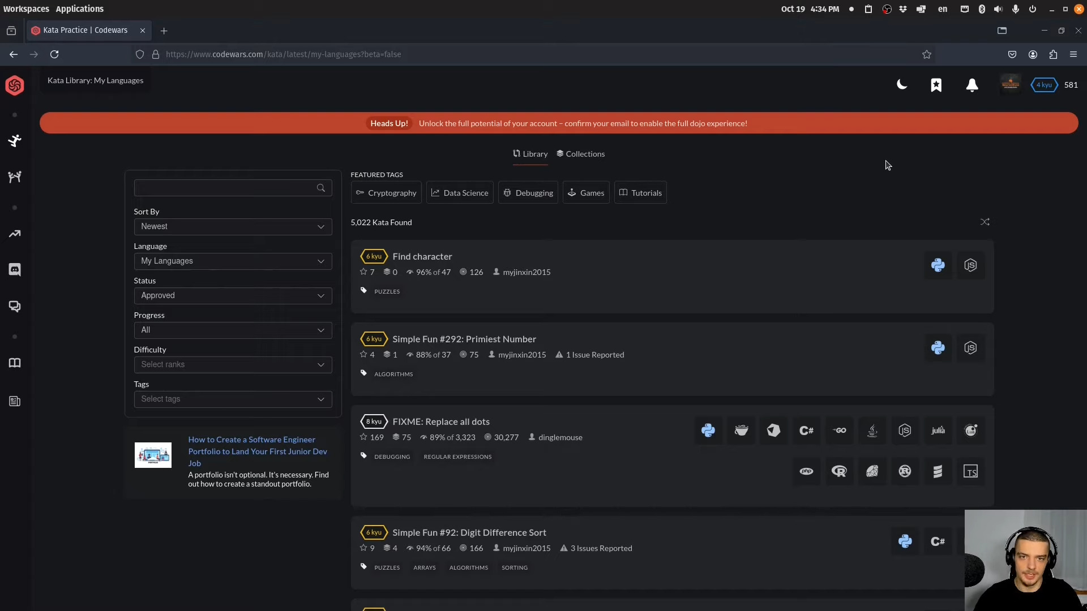This screenshot has width=1087, height=611.
Task: Select C# icon on FIXME: Replace all dots
Action: 807,431
